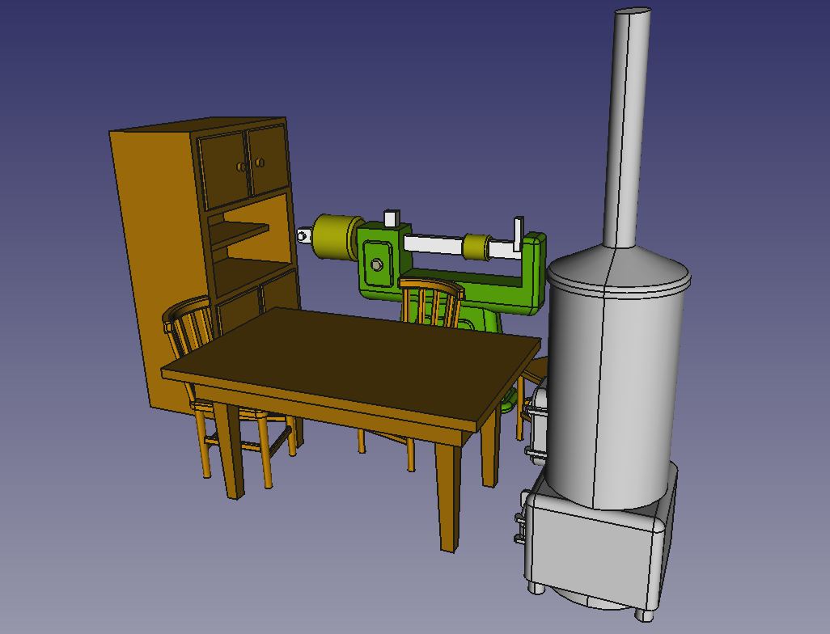Click the backrest of chair behind table
Screen dimensions: 830x634
click(431, 300)
